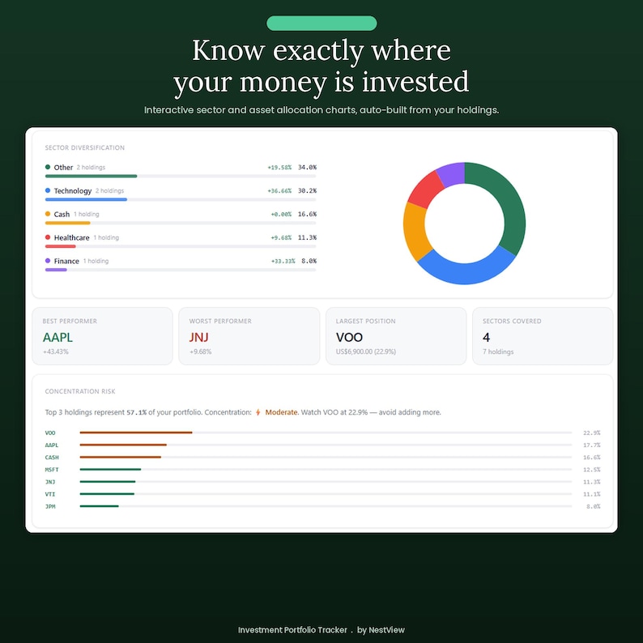Click the +36.66% gain for Technology
643x643 pixels.
279,190
